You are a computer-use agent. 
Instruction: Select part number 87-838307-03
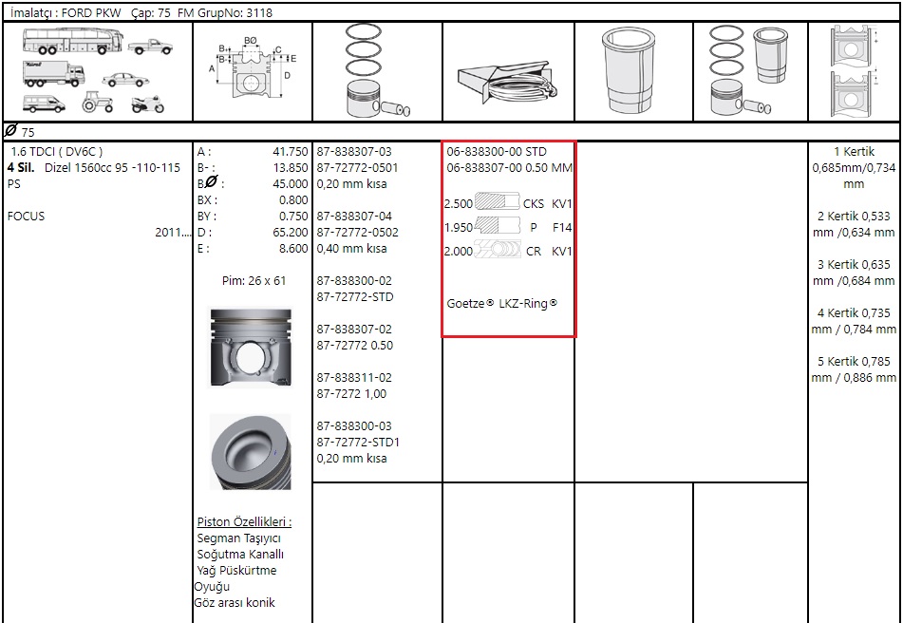[x=354, y=152]
